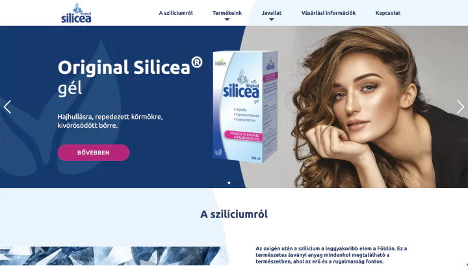Open the Javallat menu item
The height and width of the screenshot is (266, 468).
(272, 13)
